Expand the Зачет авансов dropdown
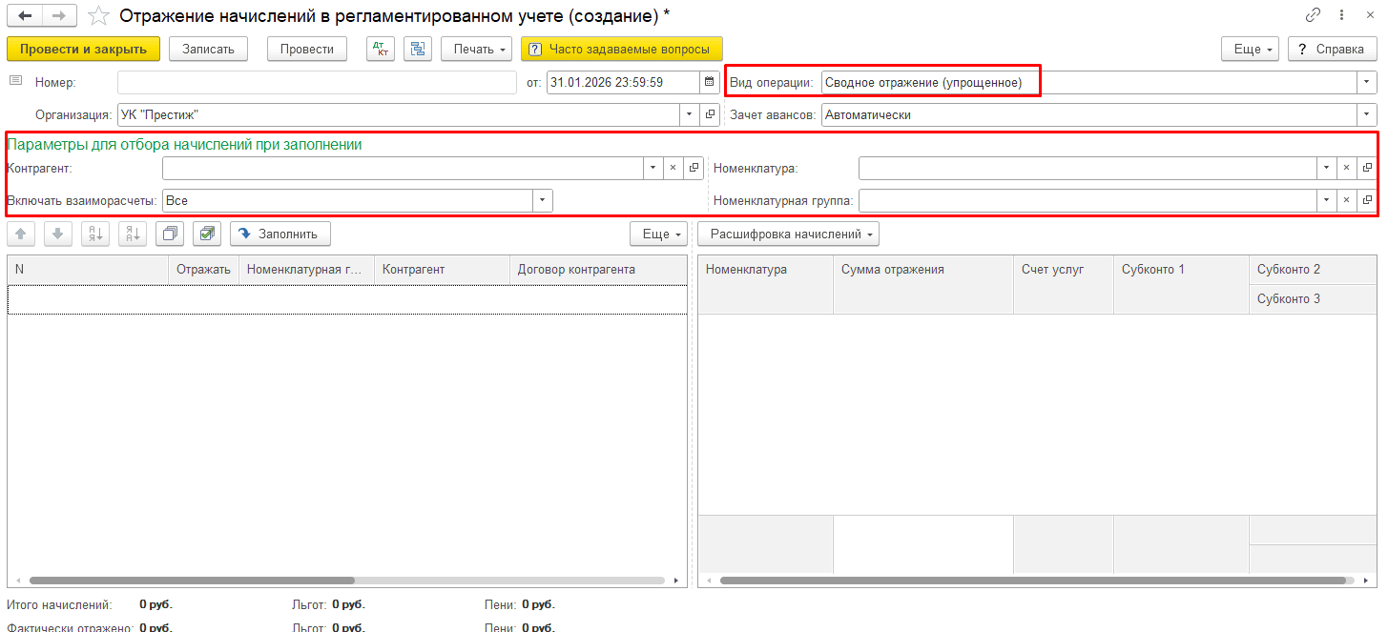Viewport: 1388px width, 632px height. (1367, 115)
